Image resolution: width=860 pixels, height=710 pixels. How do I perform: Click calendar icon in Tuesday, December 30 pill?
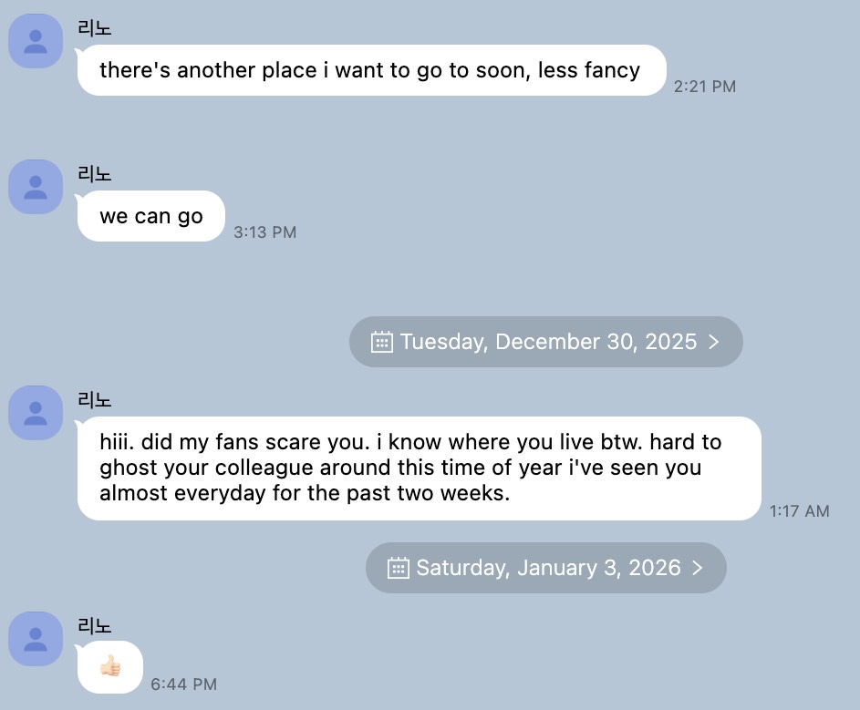click(x=382, y=342)
